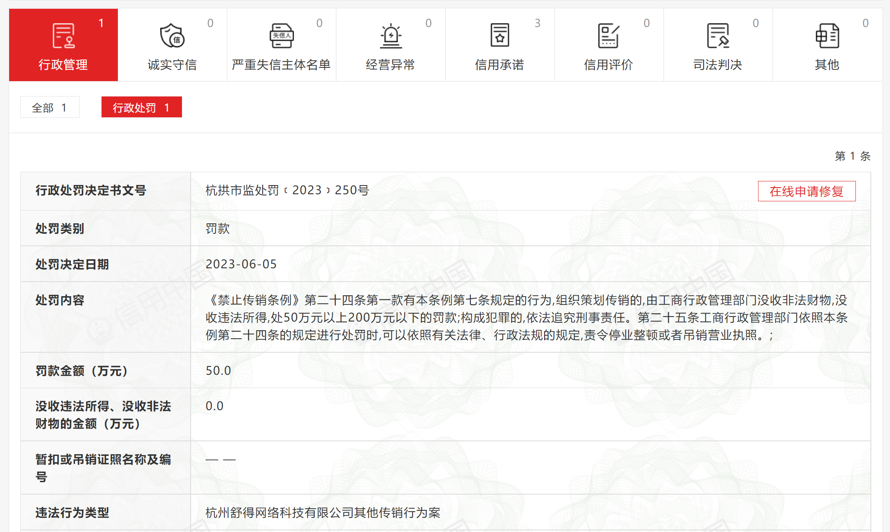Open the 信用承诺 tab label

(x=500, y=65)
